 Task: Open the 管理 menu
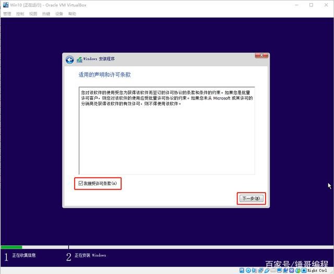(x=7, y=14)
